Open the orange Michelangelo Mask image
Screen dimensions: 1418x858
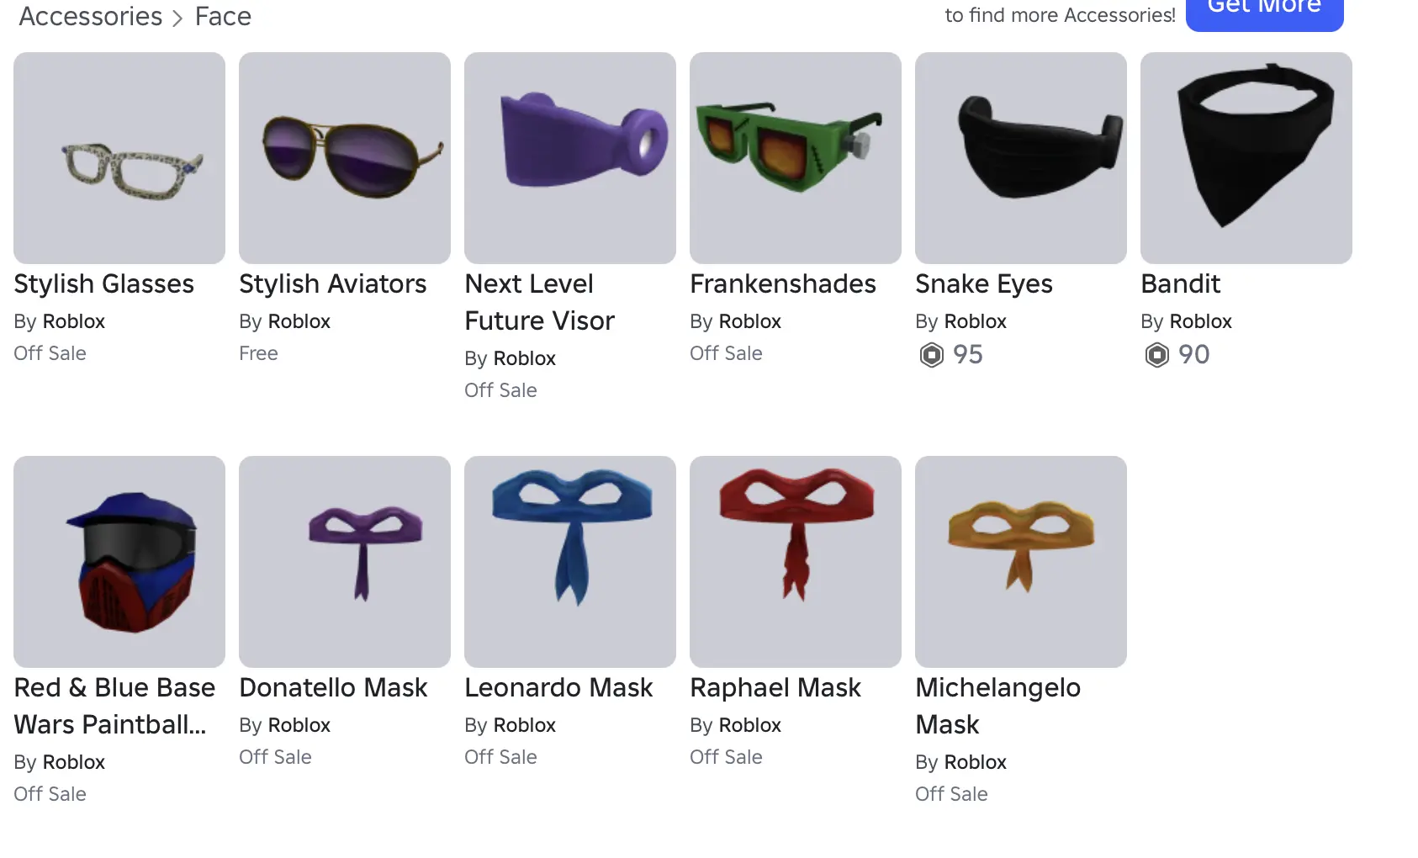[1021, 562]
